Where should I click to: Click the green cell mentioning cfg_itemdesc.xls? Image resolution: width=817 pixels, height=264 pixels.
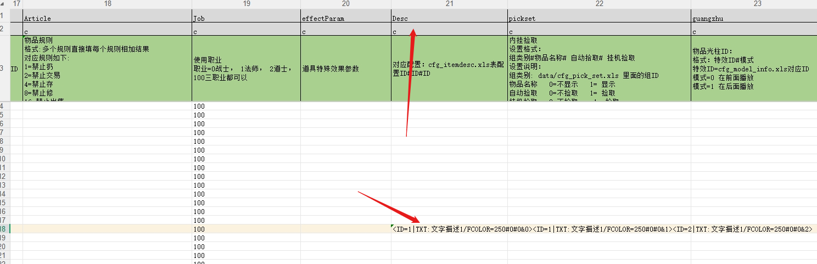[449, 69]
